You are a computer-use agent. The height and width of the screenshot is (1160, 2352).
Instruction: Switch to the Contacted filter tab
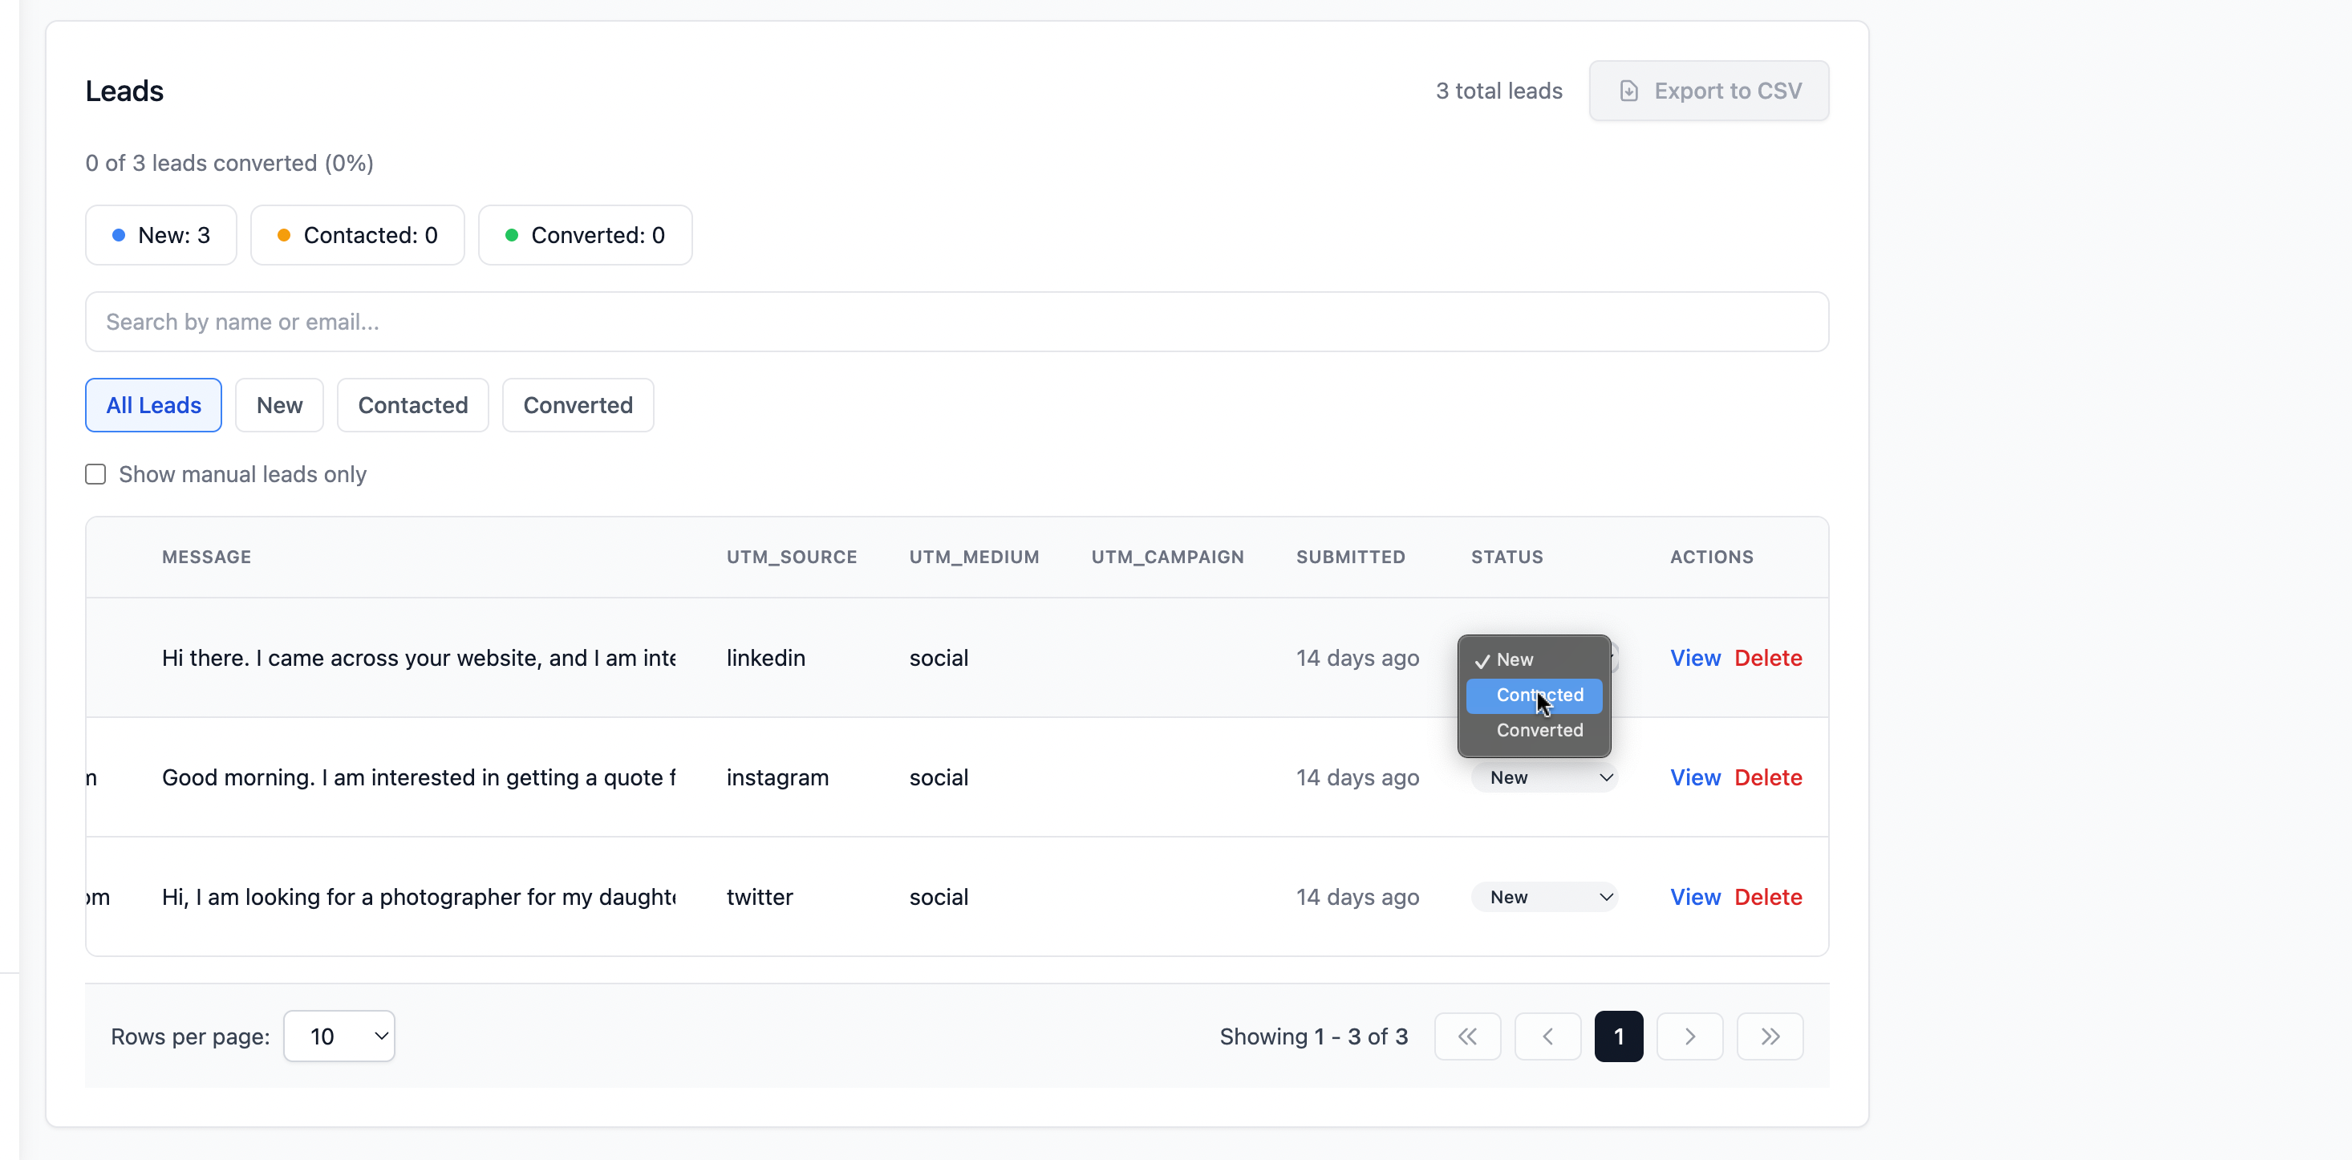tap(412, 404)
